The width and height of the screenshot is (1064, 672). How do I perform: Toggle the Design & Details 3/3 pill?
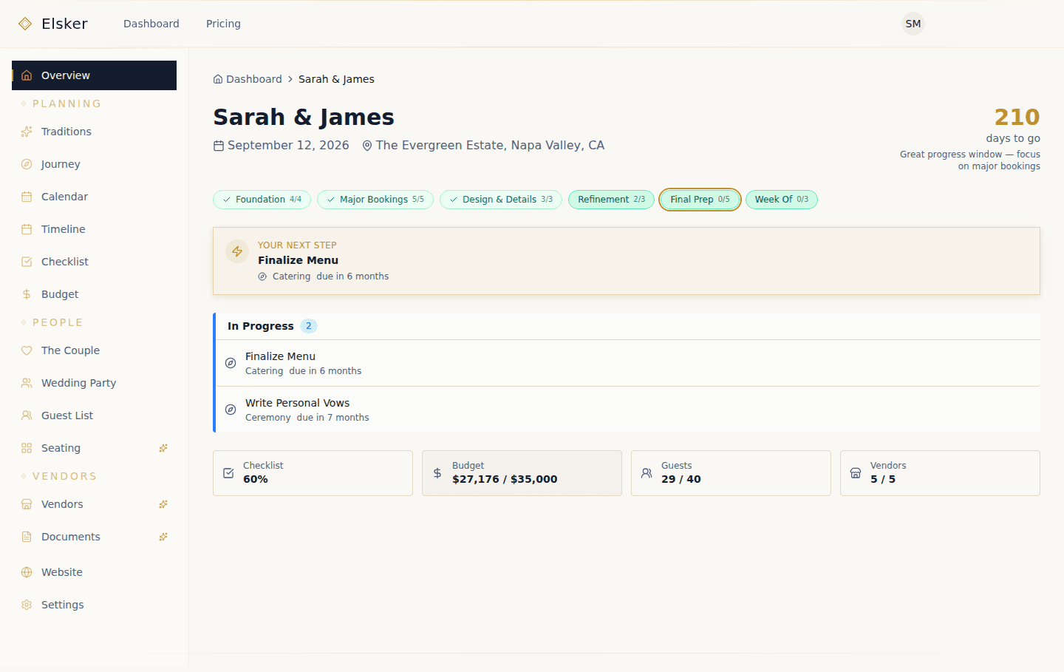pos(501,199)
